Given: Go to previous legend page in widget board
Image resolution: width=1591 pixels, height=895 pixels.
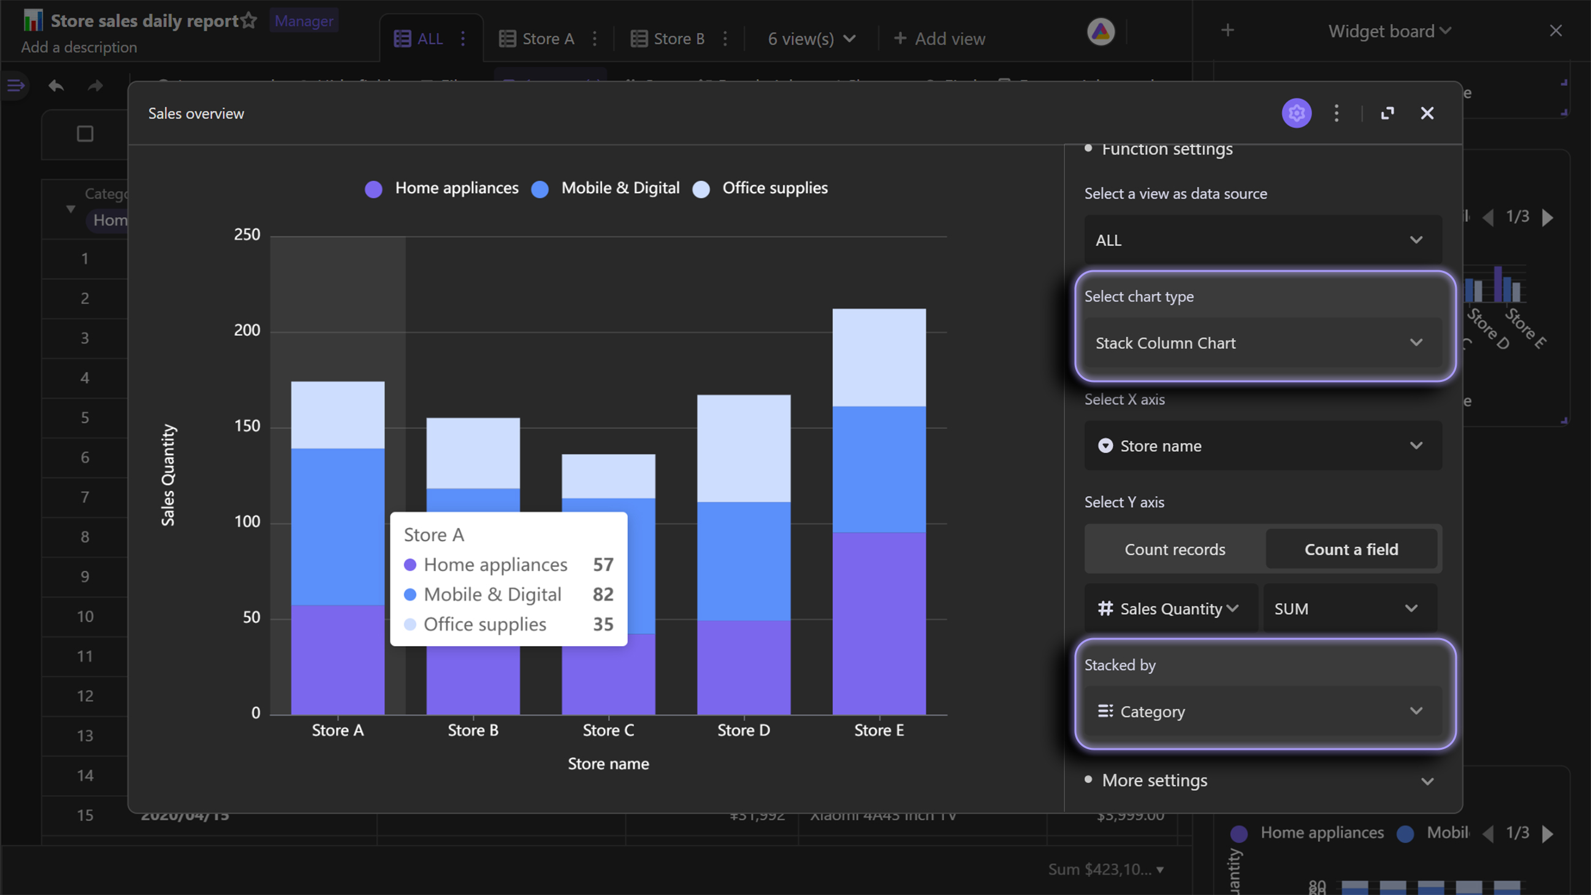Looking at the screenshot, I should pyautogui.click(x=1489, y=217).
